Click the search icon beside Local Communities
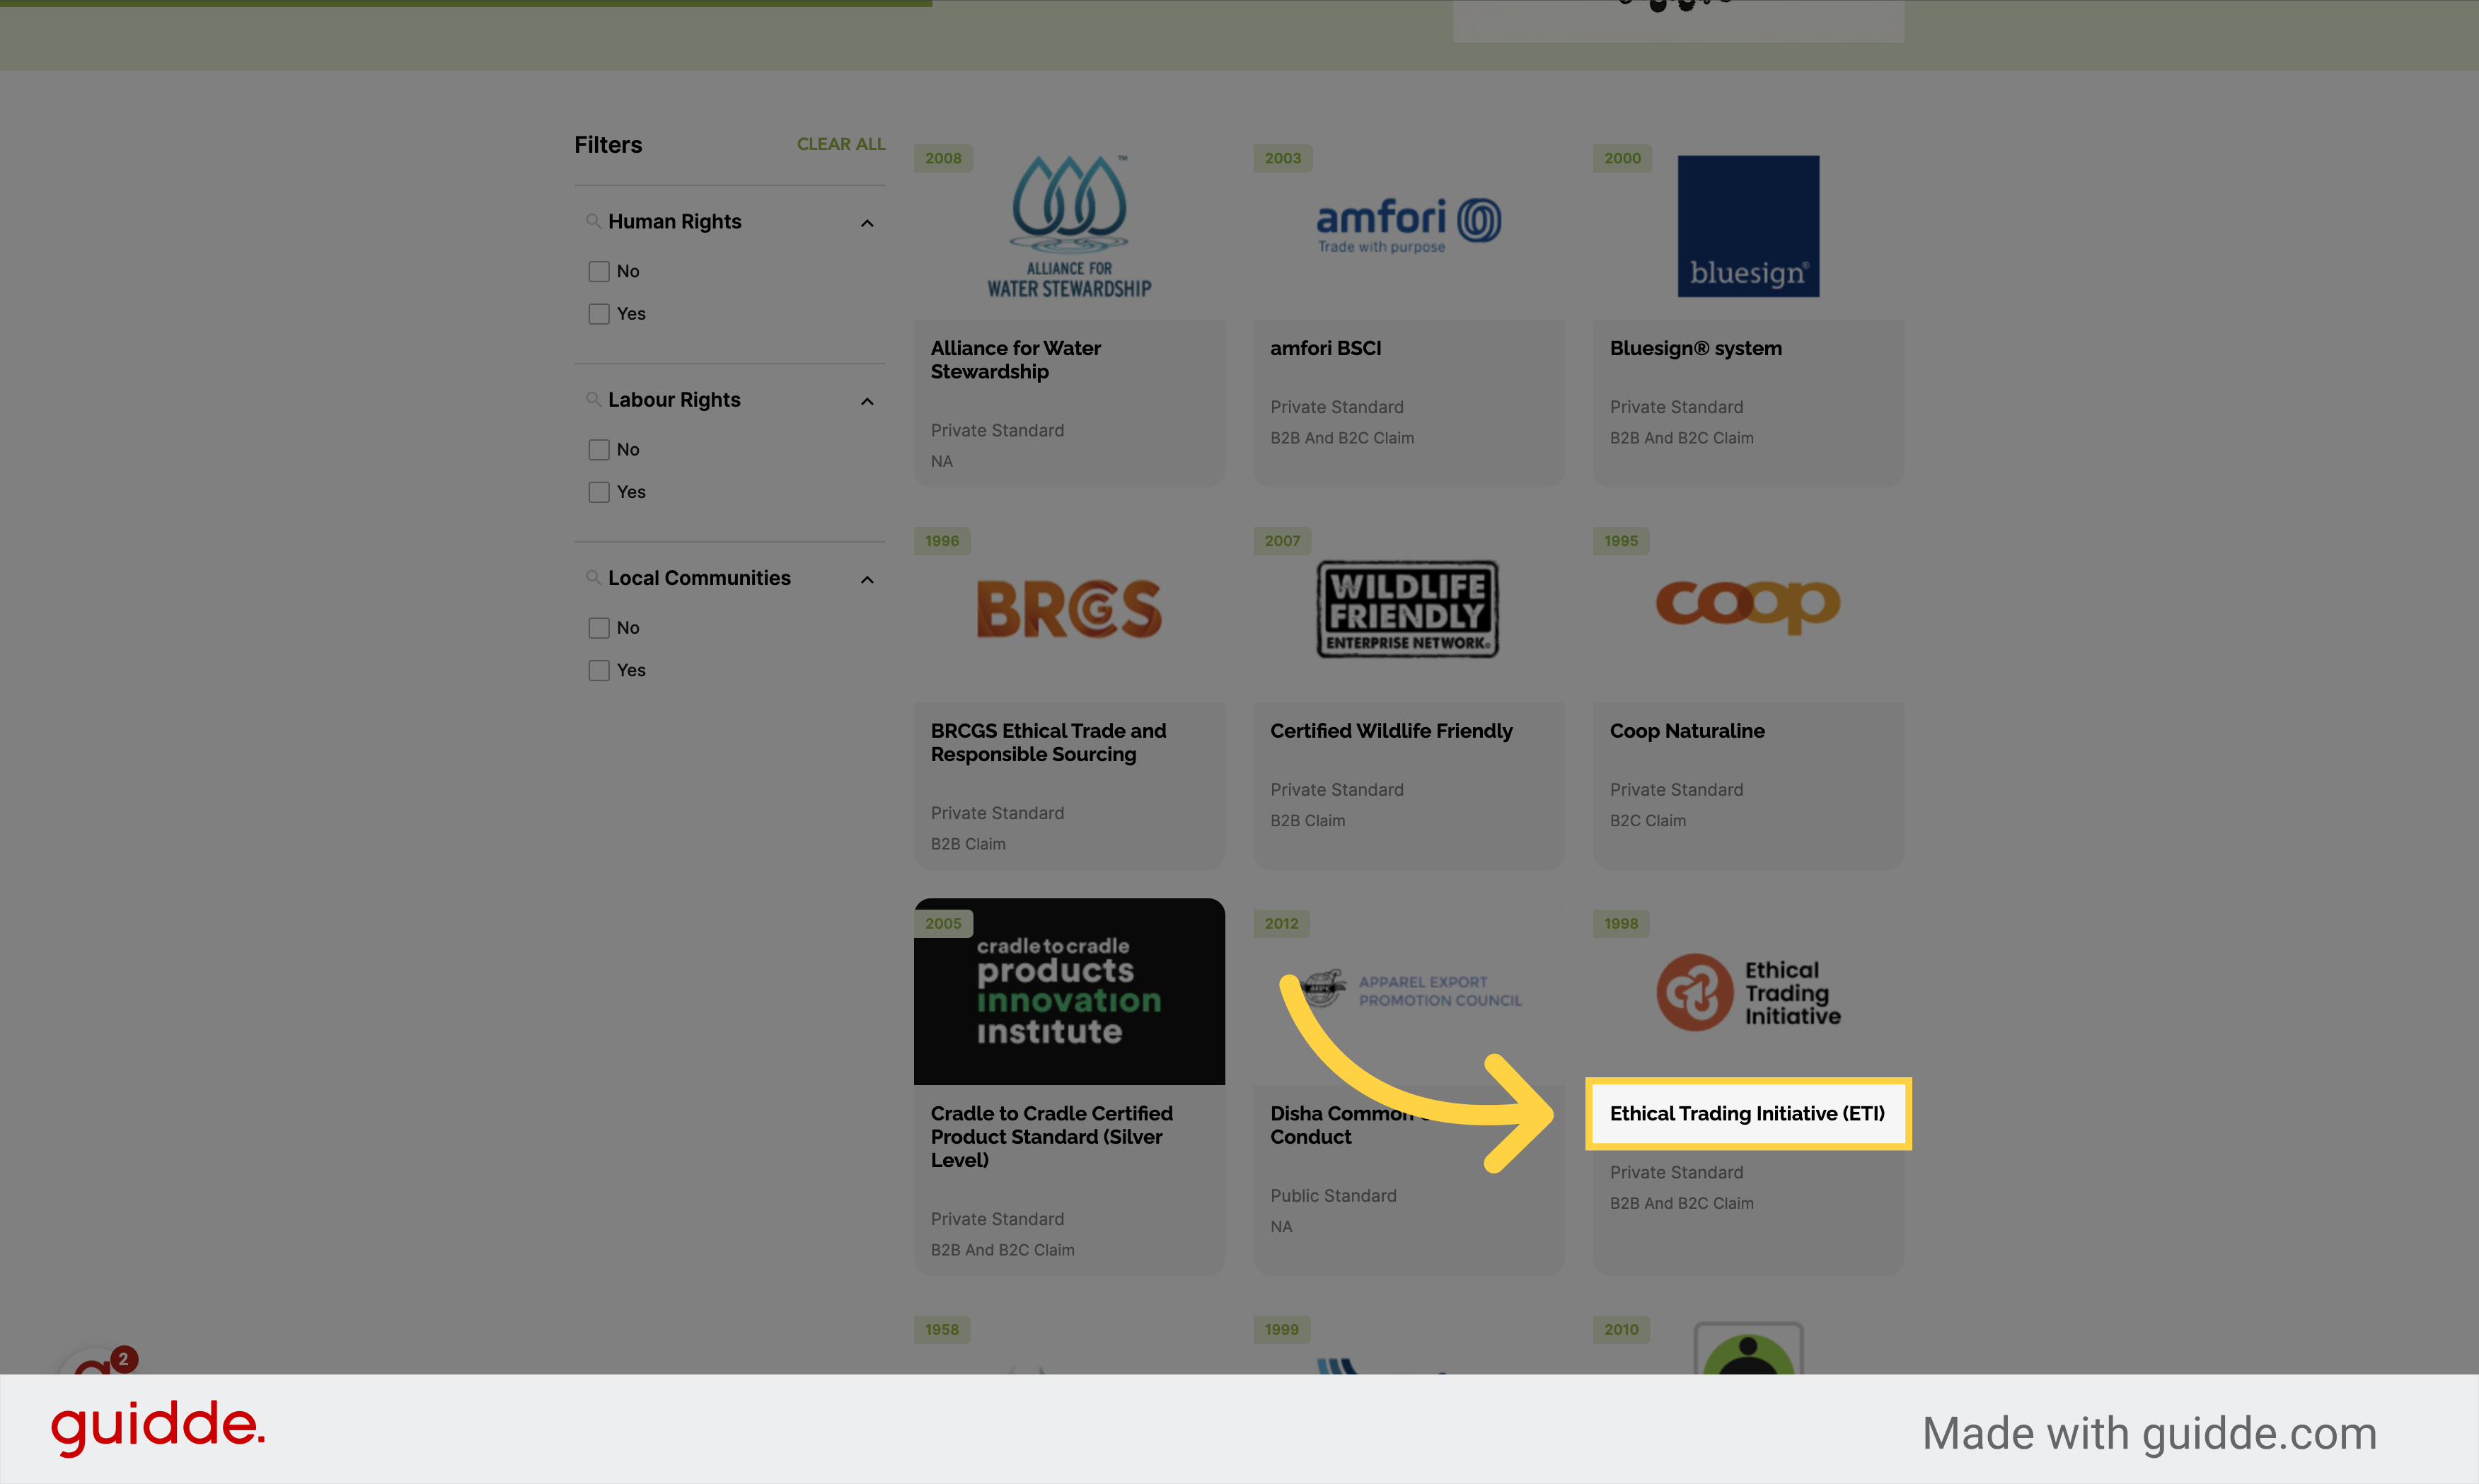Image resolution: width=2479 pixels, height=1484 pixels. [593, 577]
